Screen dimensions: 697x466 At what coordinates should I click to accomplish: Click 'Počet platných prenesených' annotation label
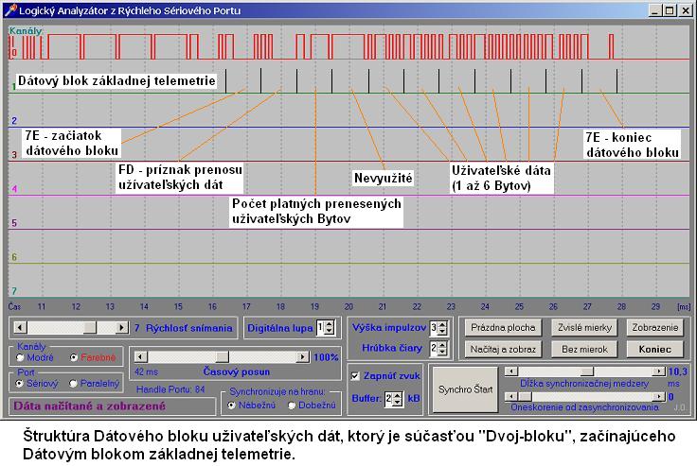point(316,211)
